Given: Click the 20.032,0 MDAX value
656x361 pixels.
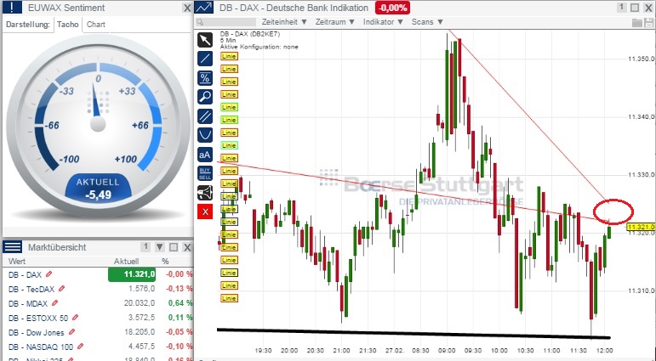Looking at the screenshot, I should tap(140, 303).
